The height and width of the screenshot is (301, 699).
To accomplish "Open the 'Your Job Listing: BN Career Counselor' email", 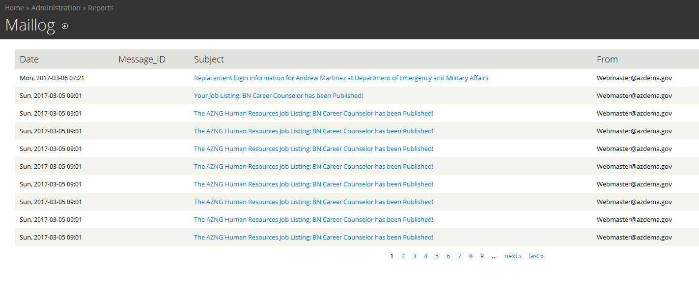I will (279, 95).
